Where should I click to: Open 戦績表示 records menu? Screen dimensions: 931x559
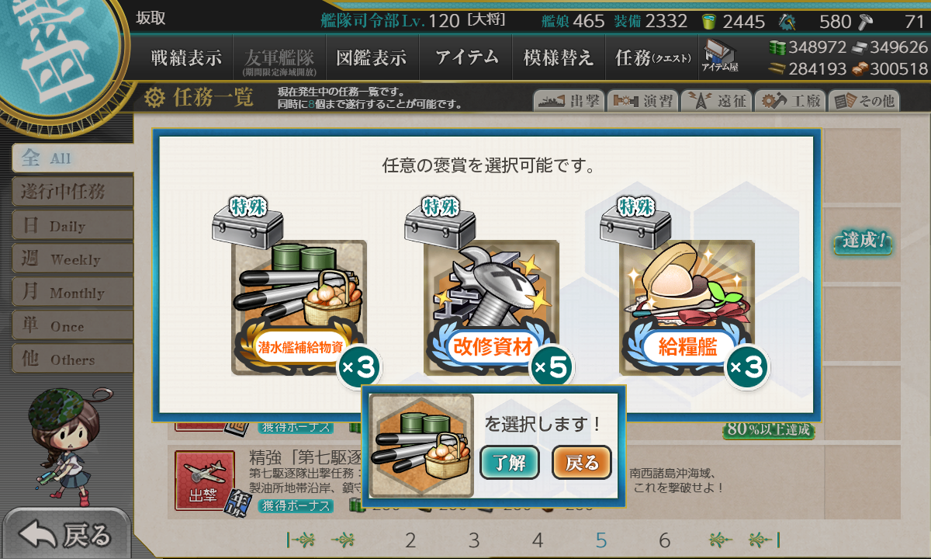tap(186, 57)
